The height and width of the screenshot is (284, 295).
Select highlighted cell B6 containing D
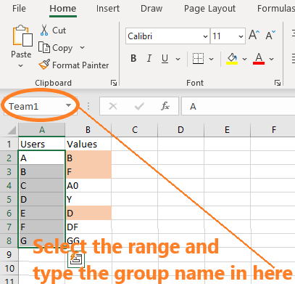(88, 213)
